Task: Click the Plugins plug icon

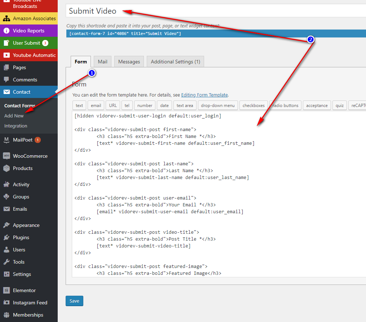Action: (x=6, y=237)
